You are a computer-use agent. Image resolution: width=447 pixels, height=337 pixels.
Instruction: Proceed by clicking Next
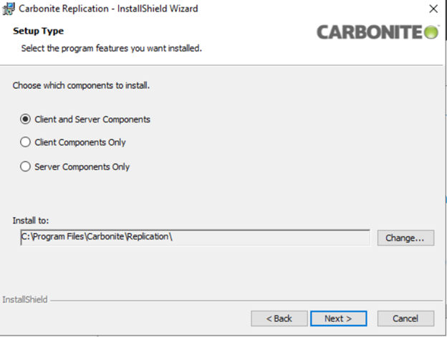point(338,318)
